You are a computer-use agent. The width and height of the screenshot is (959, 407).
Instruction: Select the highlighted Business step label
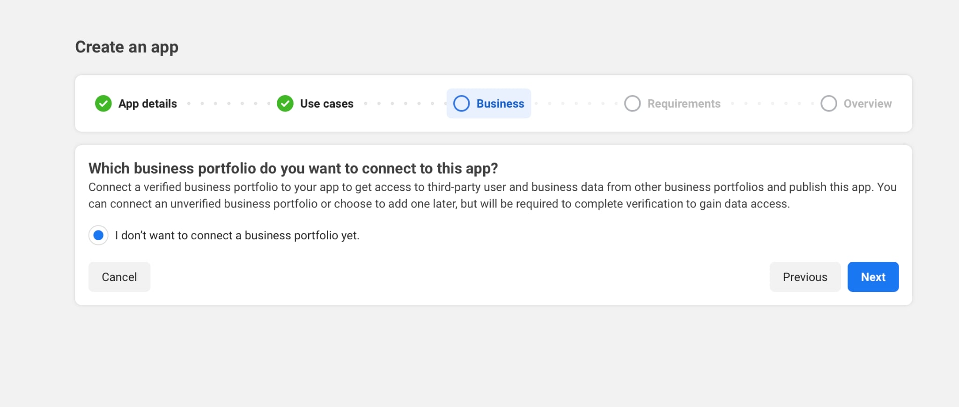500,104
